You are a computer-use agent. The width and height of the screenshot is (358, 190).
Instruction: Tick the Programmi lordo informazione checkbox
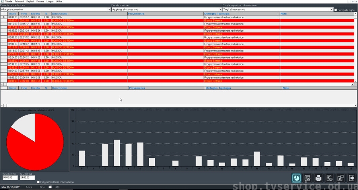38,182
